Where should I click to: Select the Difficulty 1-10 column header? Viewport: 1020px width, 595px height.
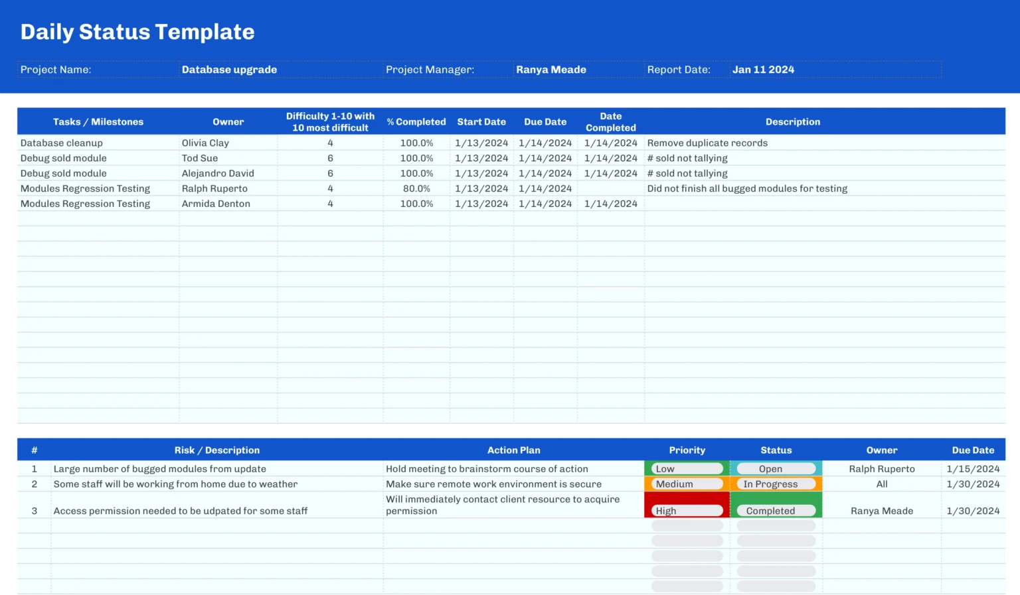coord(330,121)
